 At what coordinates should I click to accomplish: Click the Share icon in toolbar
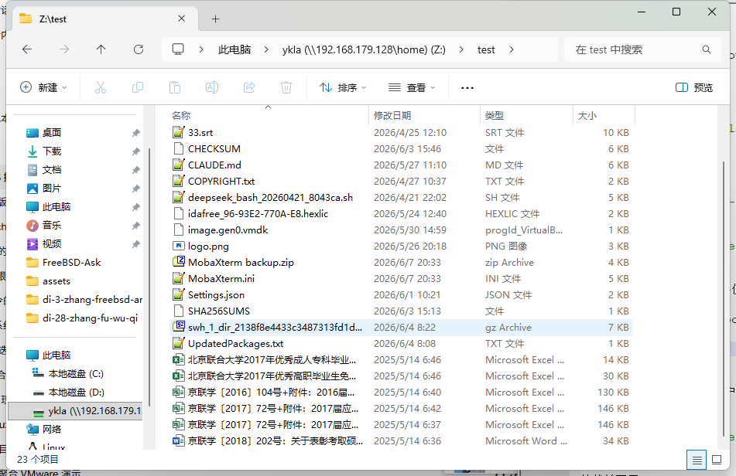tap(249, 87)
